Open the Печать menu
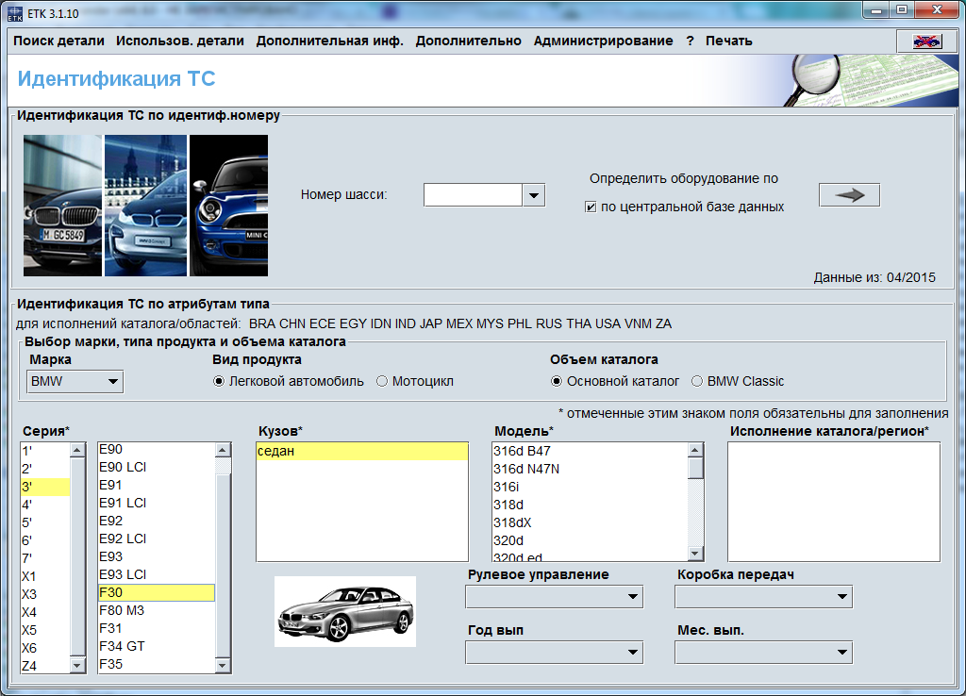966x696 pixels. click(729, 41)
